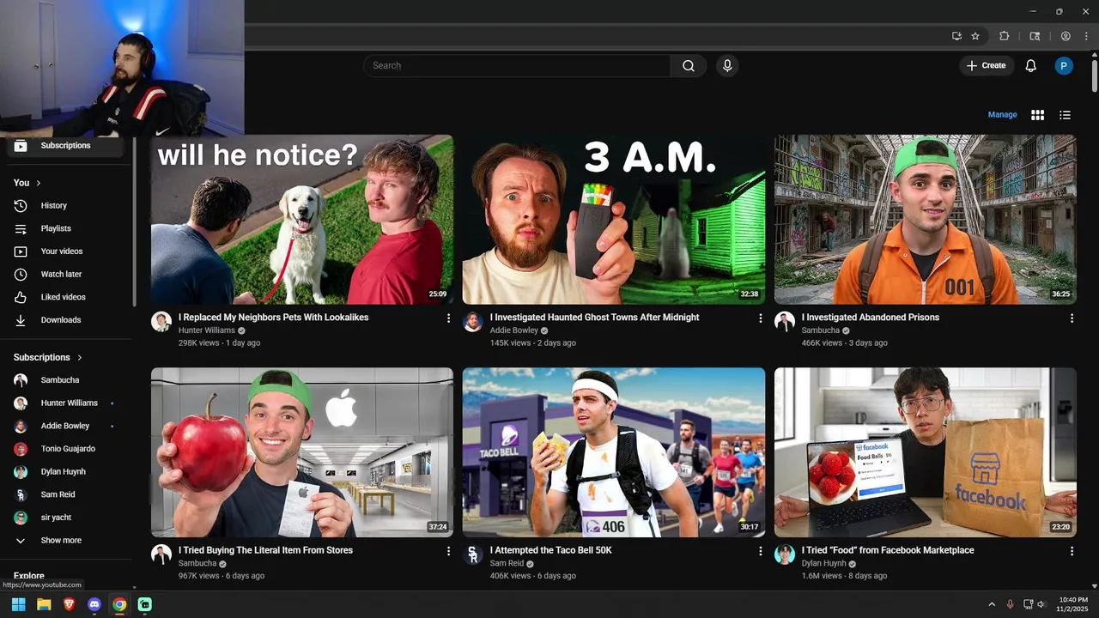1099x618 pixels.
Task: Click Dylan Huynh avatar under Facebook Marketplace video
Action: pos(785,554)
